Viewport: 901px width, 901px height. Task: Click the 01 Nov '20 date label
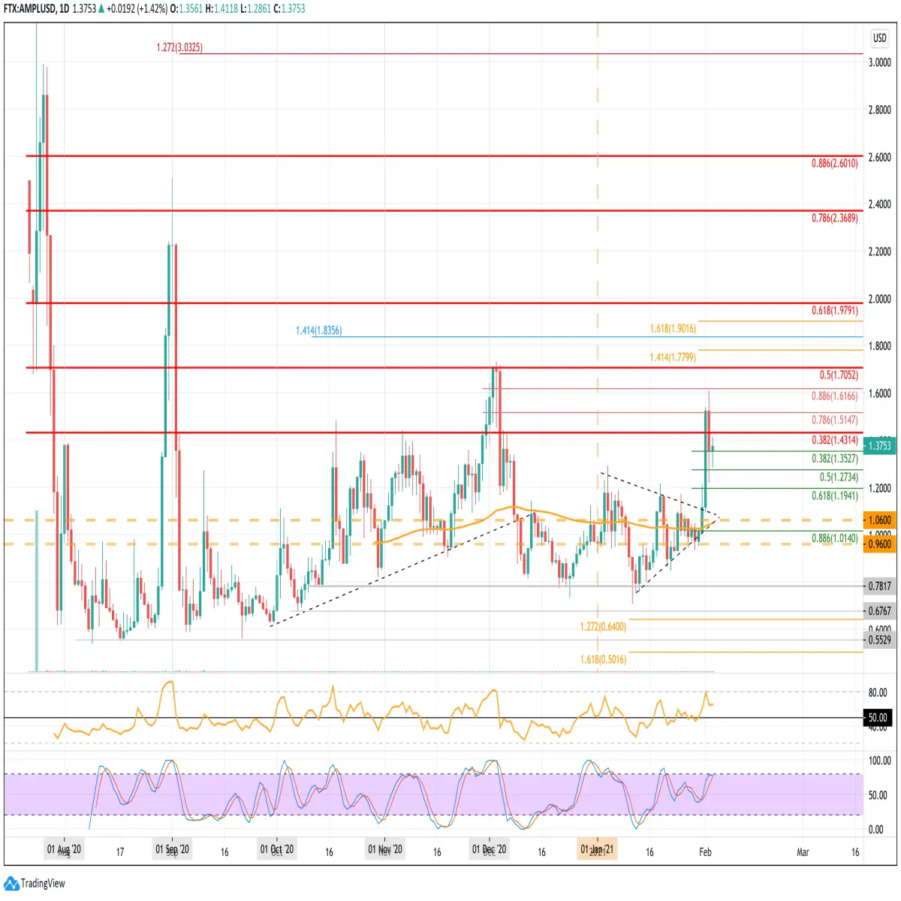pyautogui.click(x=385, y=850)
